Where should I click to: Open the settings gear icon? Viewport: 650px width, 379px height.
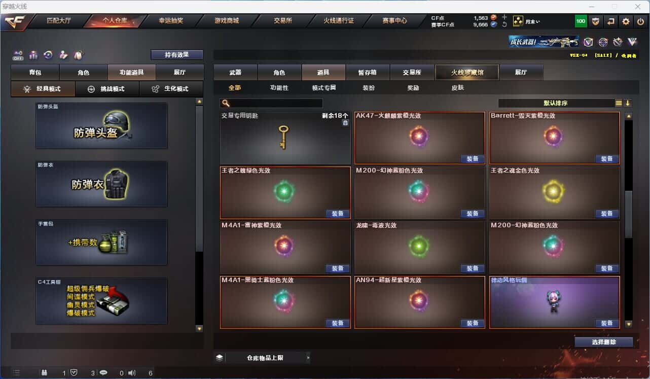click(626, 21)
